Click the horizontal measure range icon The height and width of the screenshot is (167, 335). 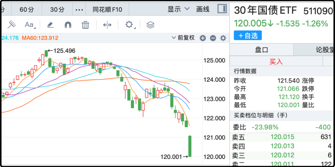click(x=107, y=24)
